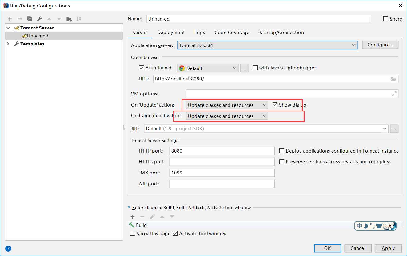Switch to the Server tab
The image size is (407, 256).
[140, 33]
